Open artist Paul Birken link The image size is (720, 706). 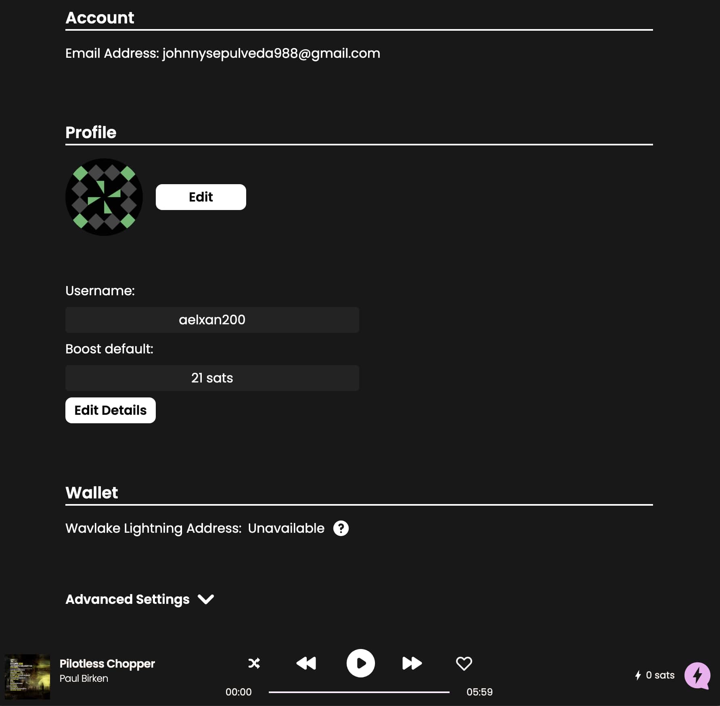(84, 679)
